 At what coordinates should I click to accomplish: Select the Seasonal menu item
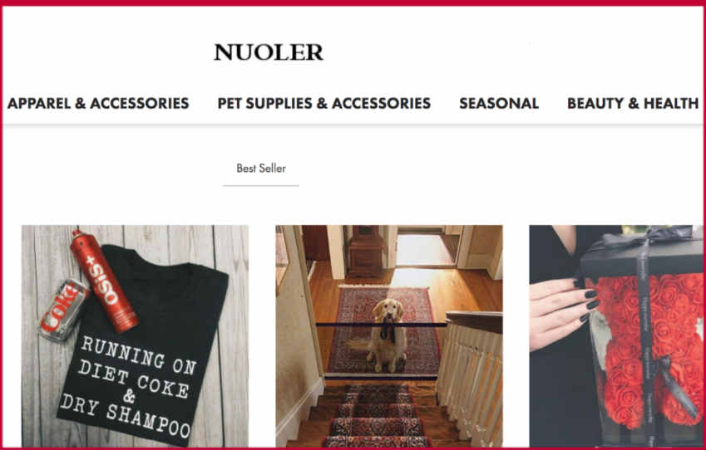click(499, 104)
